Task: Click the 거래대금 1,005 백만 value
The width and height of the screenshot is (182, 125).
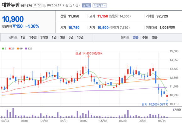Action: [x=167, y=28]
